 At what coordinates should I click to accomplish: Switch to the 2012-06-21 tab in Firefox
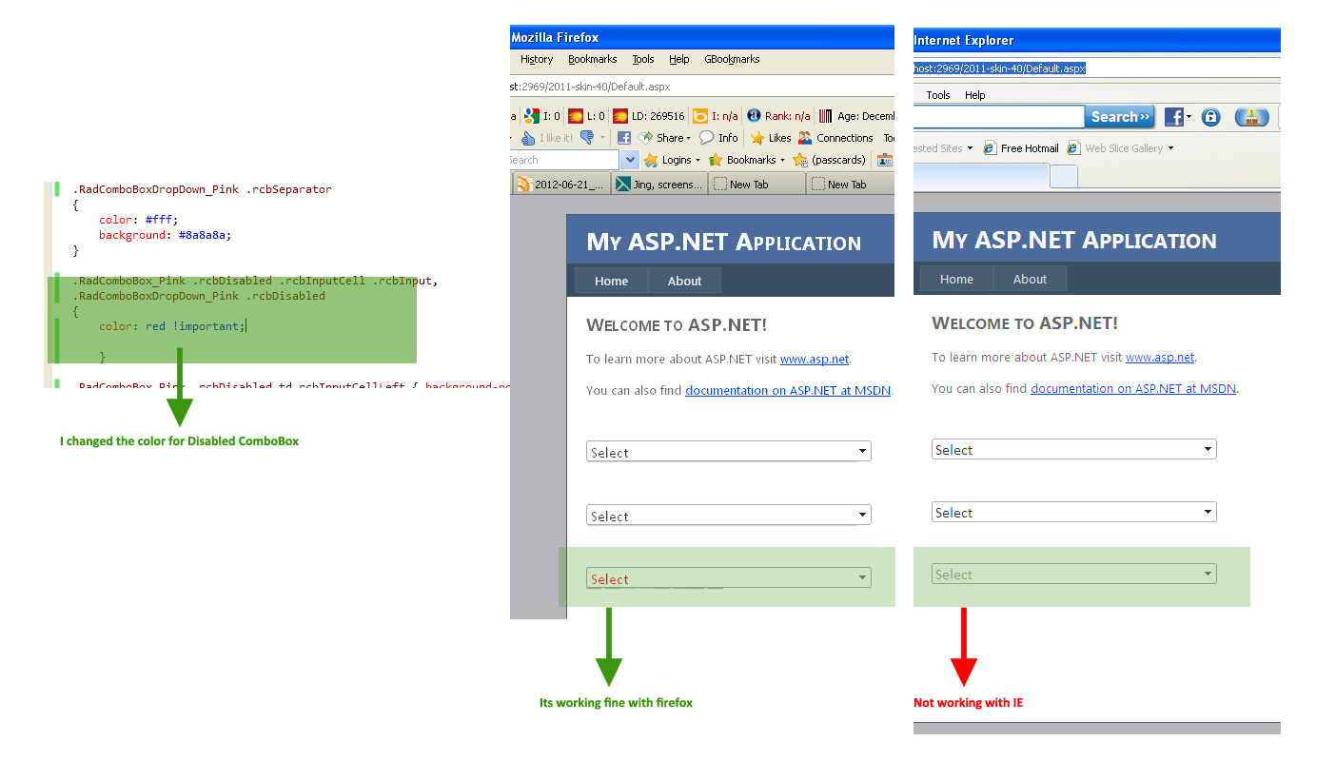click(561, 185)
